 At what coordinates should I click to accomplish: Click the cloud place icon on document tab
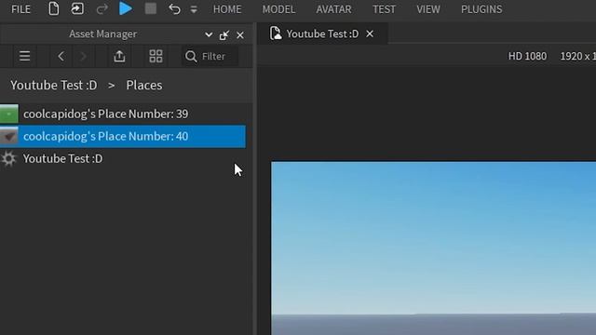(x=276, y=33)
